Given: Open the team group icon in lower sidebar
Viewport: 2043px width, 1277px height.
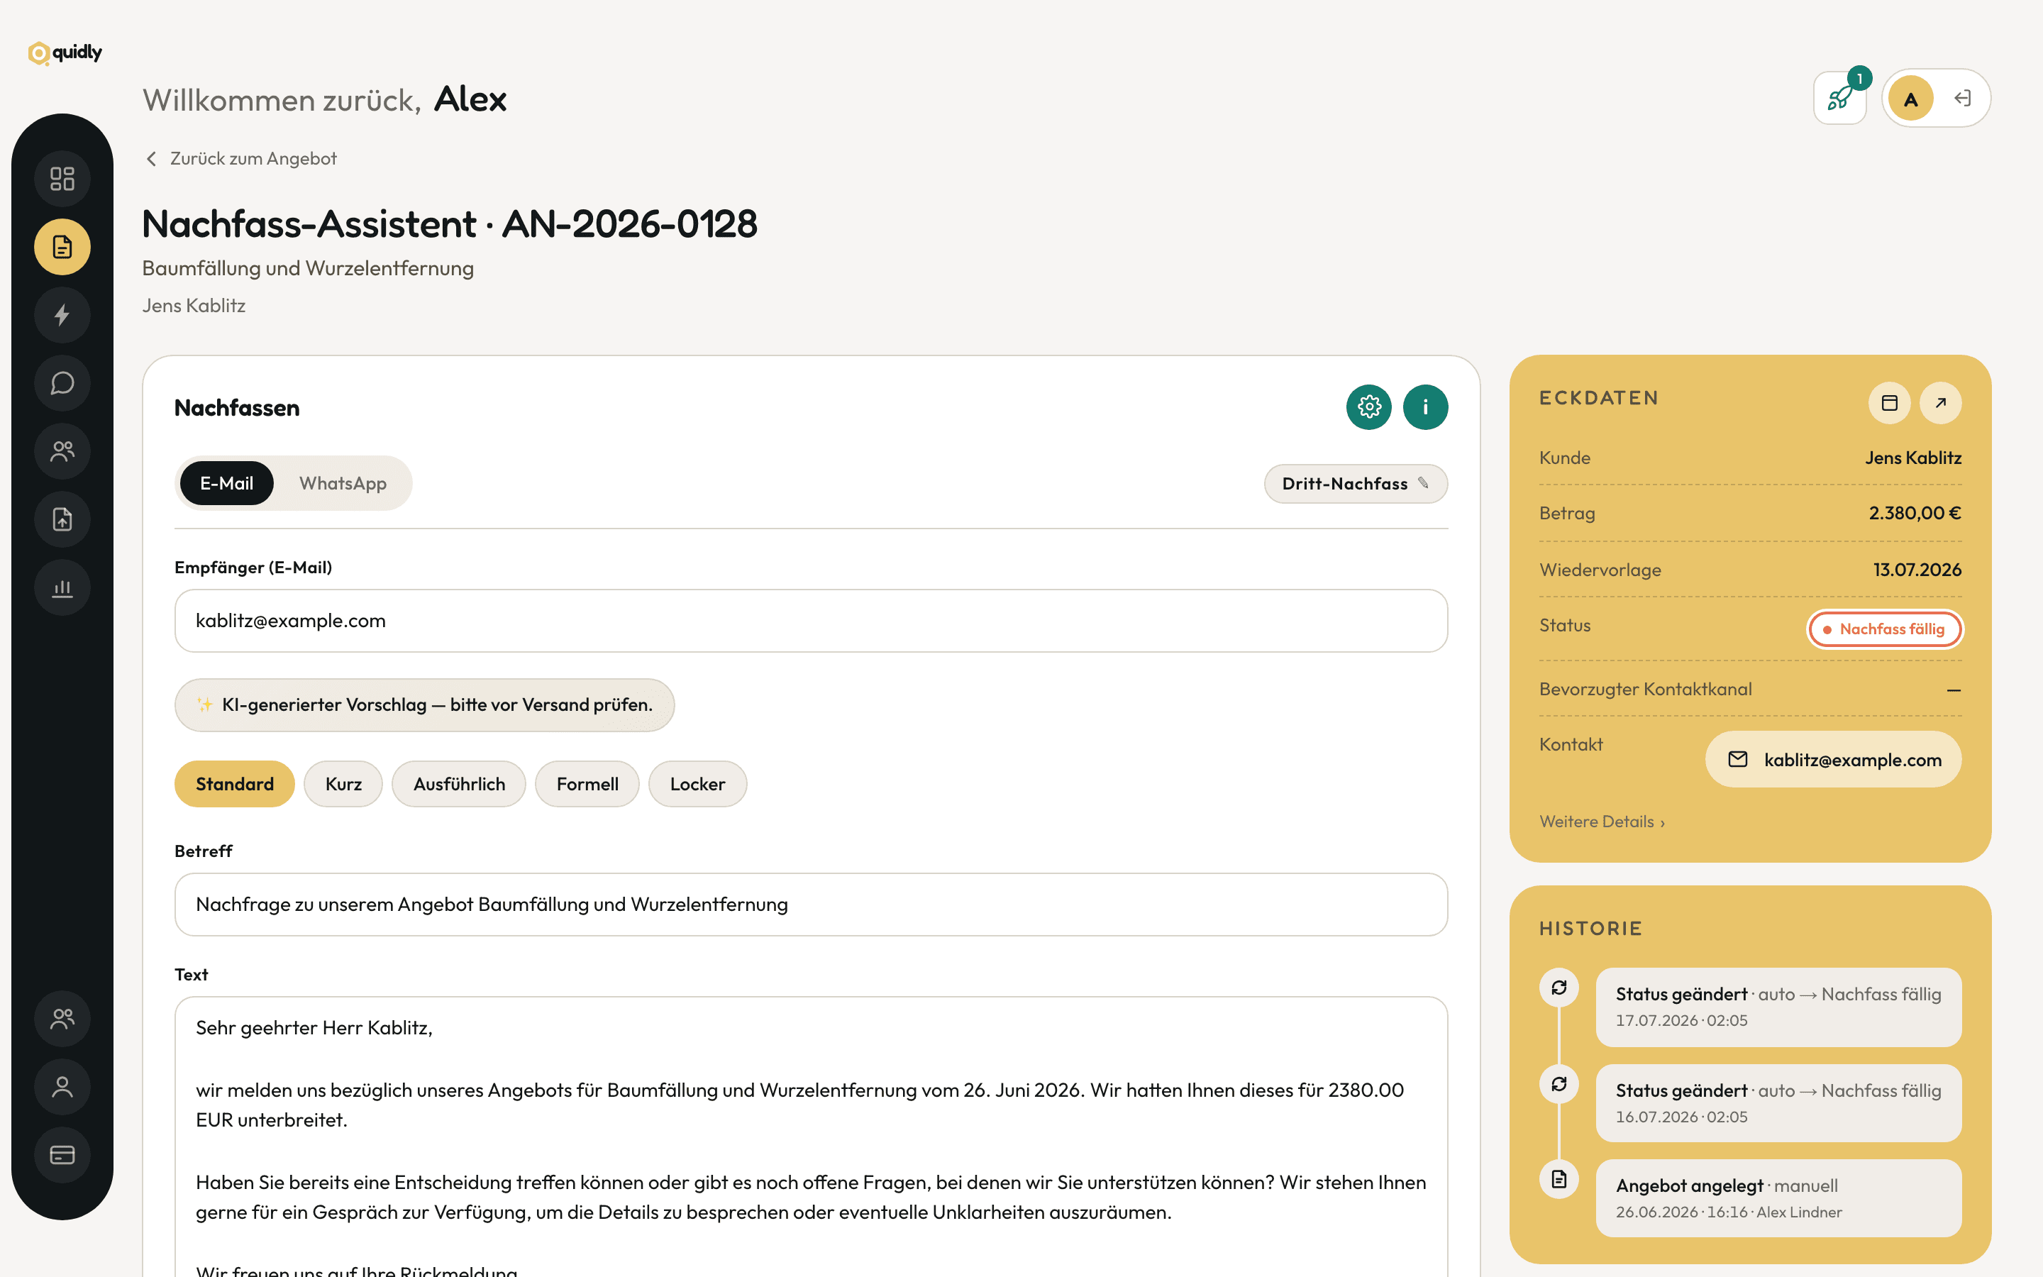Looking at the screenshot, I should point(62,1019).
